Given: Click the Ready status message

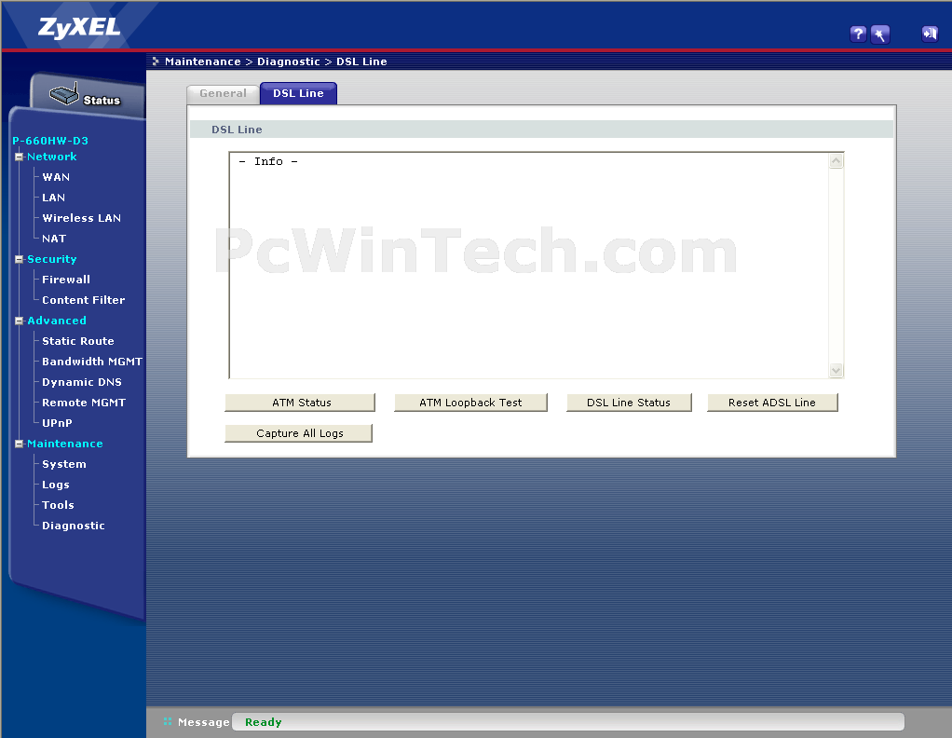Looking at the screenshot, I should click(263, 722).
